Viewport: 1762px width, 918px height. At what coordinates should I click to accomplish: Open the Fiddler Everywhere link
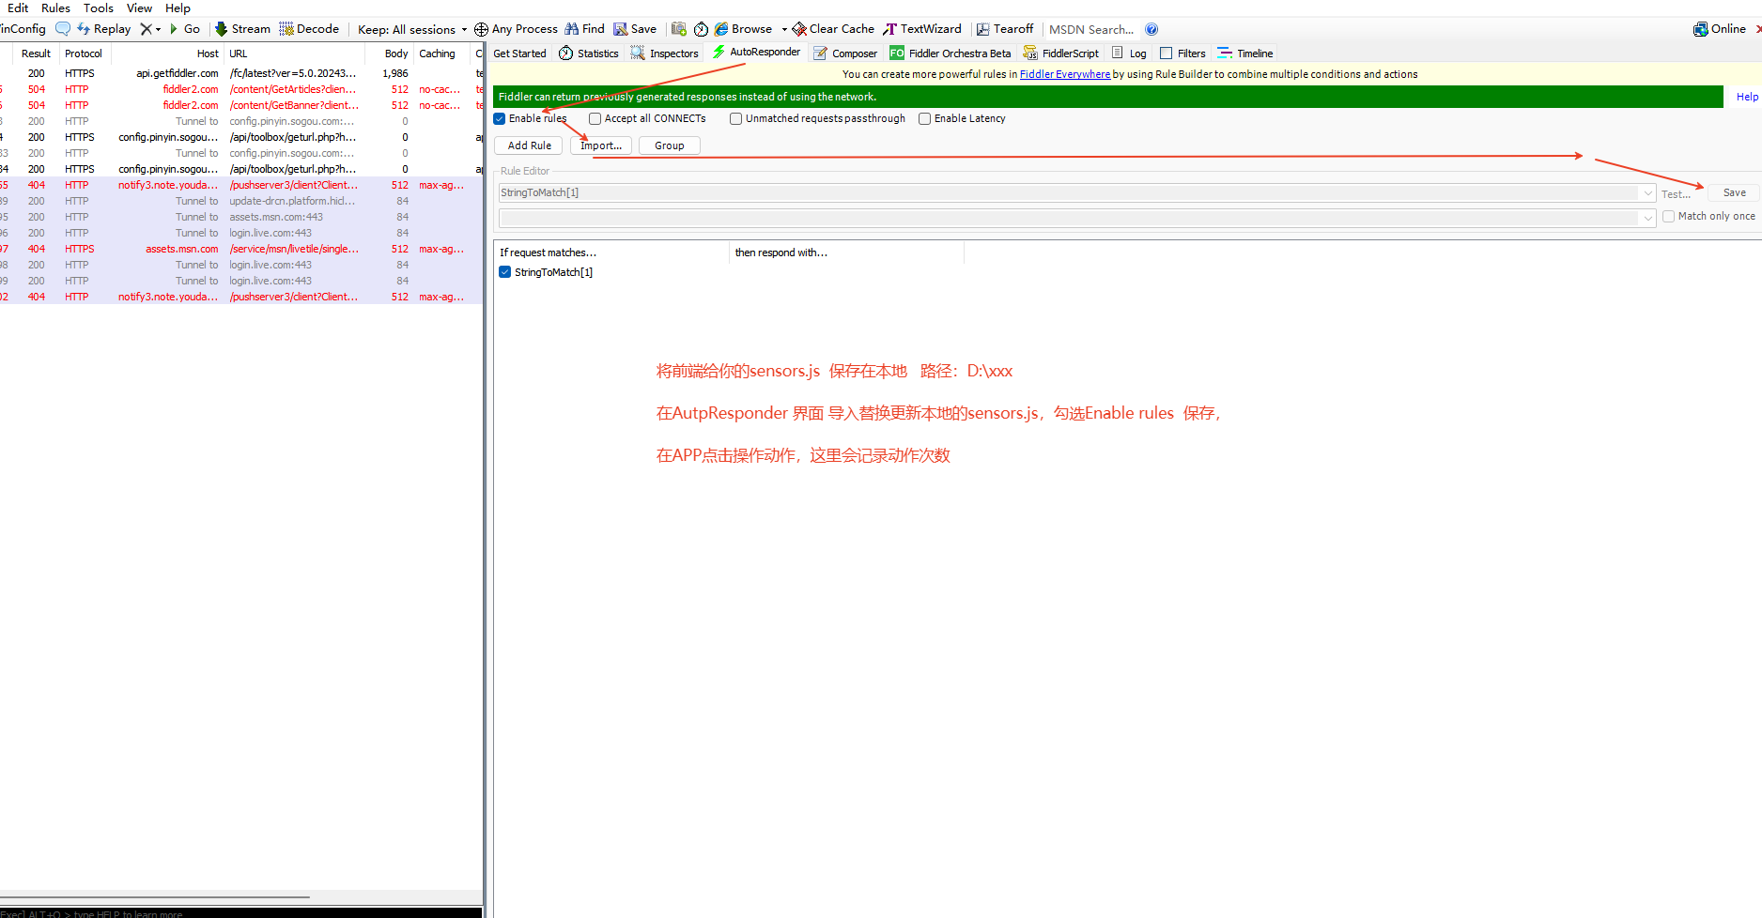pos(1064,74)
